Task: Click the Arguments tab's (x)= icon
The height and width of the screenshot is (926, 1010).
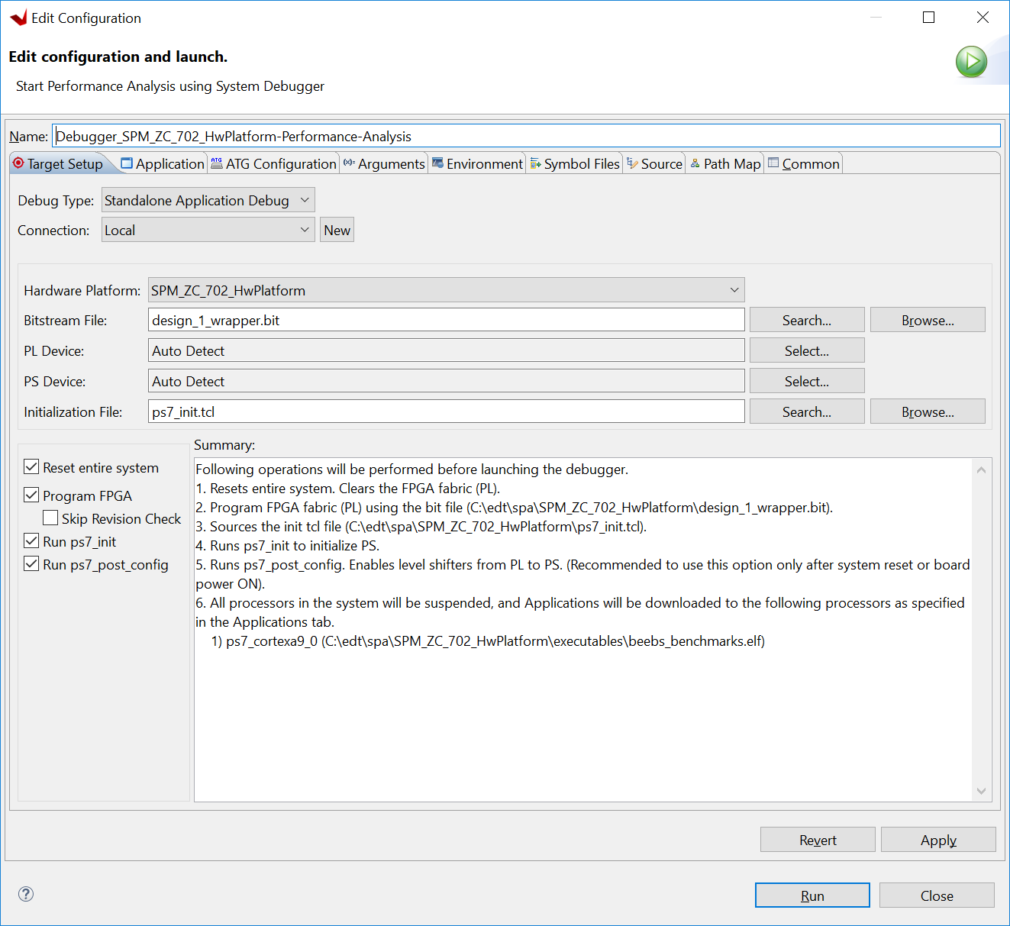Action: 350,163
